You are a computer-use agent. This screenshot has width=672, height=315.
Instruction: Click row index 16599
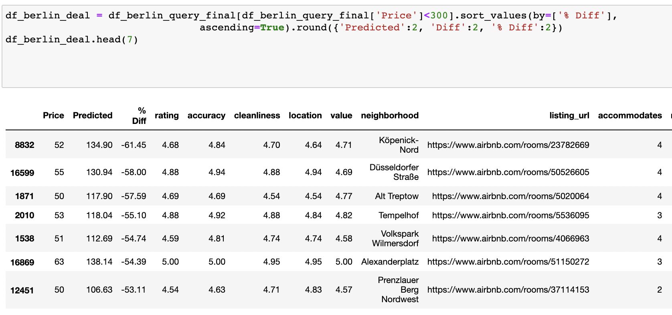(22, 173)
